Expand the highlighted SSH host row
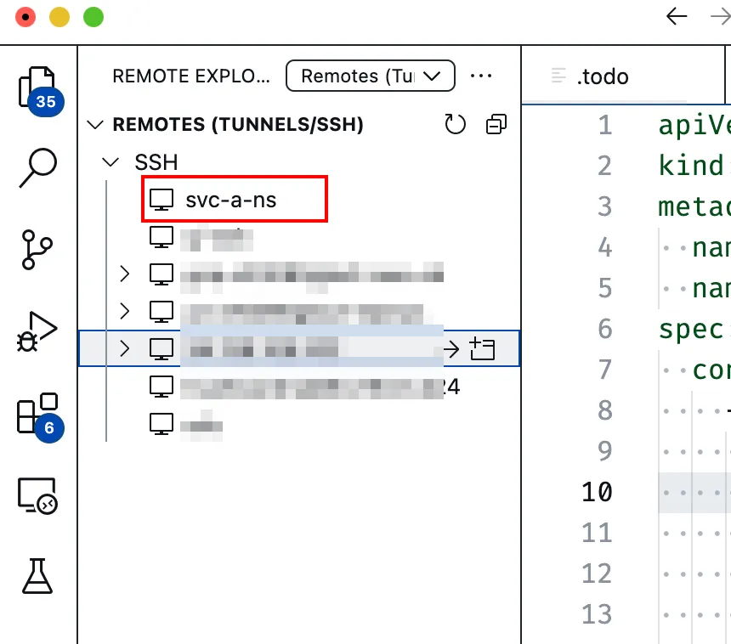 click(x=124, y=348)
